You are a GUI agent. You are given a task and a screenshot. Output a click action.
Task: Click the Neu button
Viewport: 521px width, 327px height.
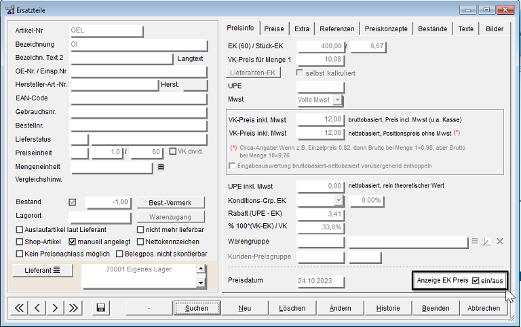click(244, 308)
